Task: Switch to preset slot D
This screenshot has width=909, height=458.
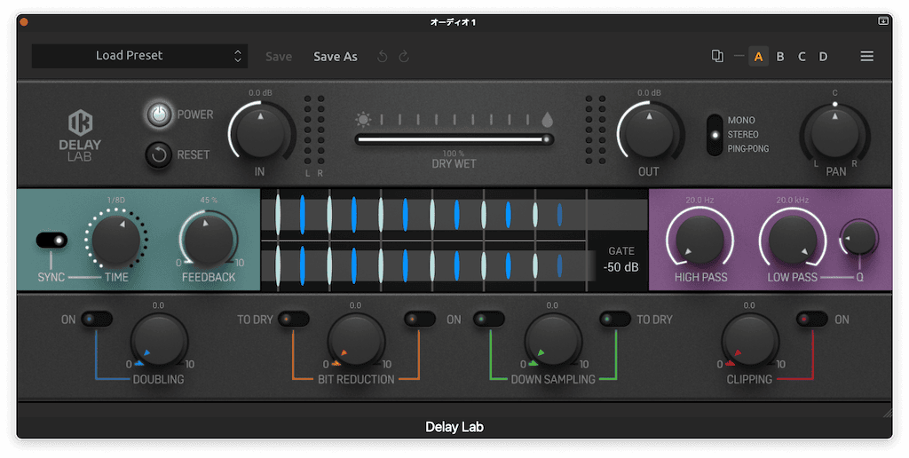Action: point(823,56)
